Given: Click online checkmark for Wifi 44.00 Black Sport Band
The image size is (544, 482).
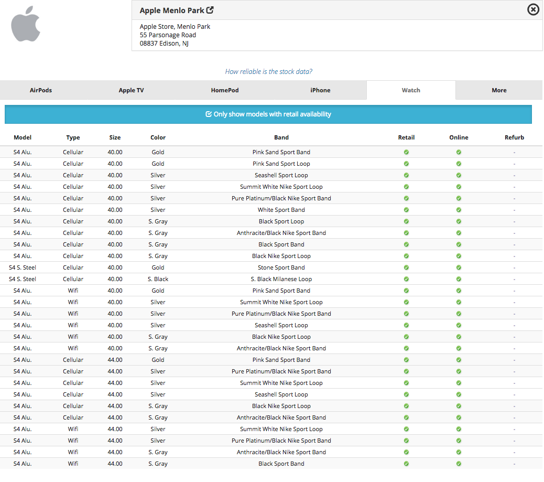Looking at the screenshot, I should [459, 464].
